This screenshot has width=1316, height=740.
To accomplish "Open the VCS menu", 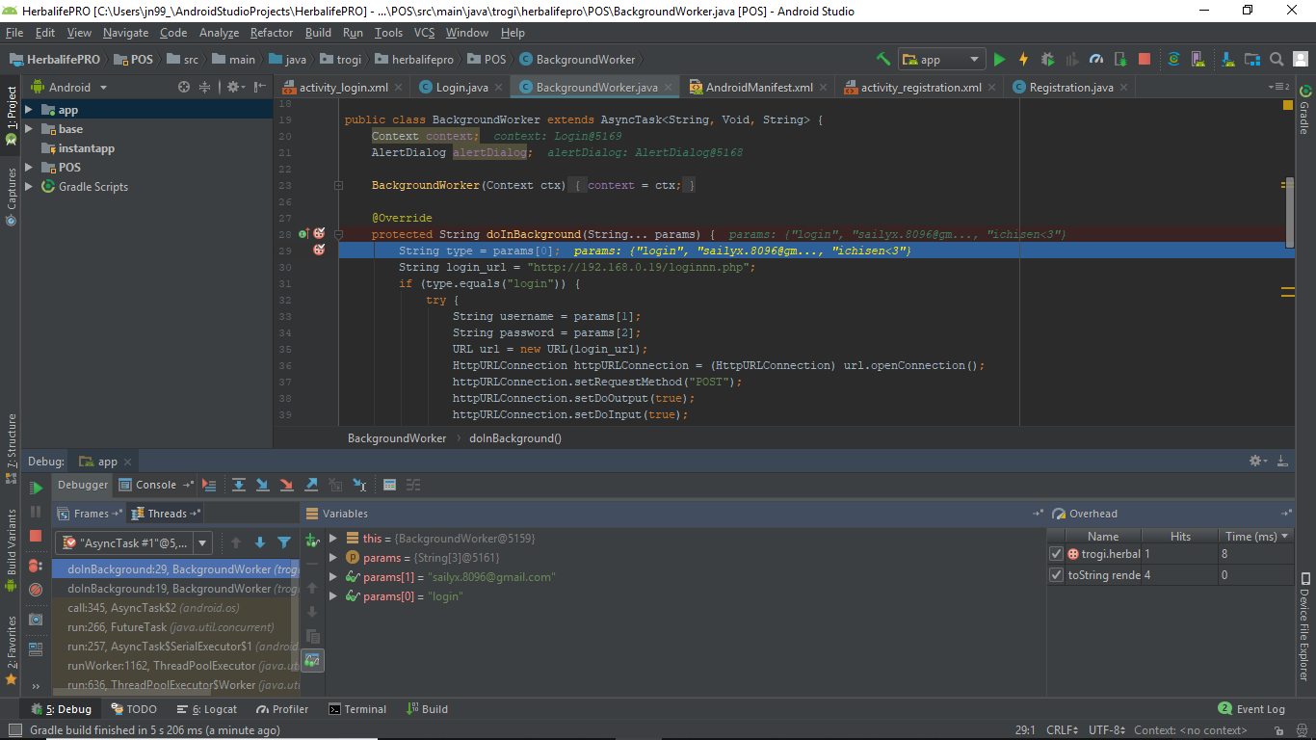I will 424,33.
